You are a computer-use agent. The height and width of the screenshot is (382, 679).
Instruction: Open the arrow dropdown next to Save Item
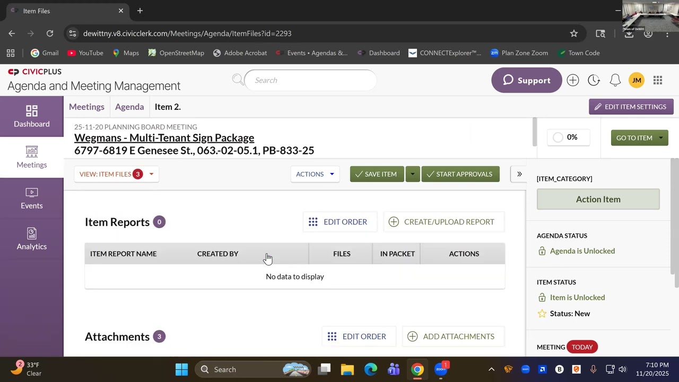pyautogui.click(x=412, y=174)
